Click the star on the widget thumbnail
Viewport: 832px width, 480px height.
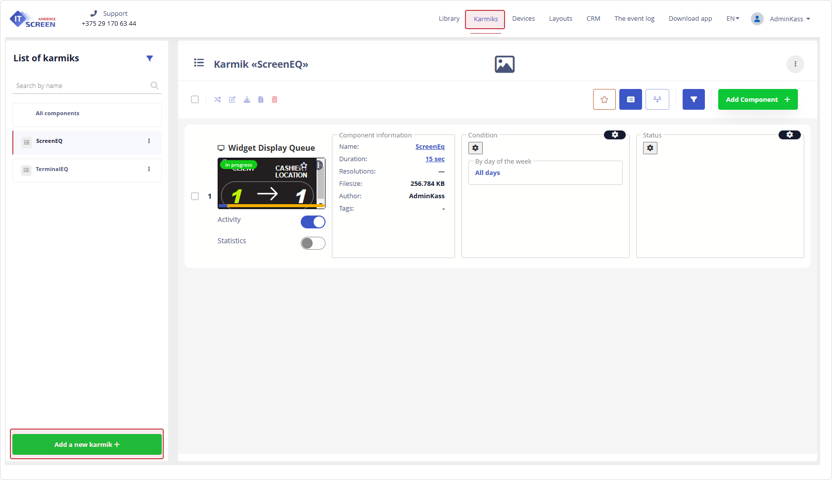point(304,165)
